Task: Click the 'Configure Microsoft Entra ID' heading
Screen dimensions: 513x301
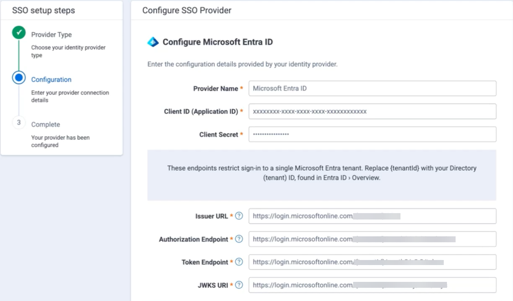Action: click(x=218, y=42)
